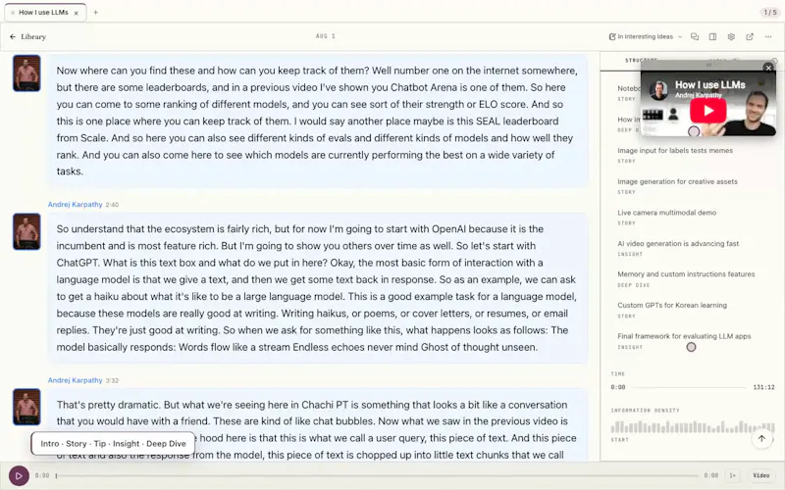Image resolution: width=785 pixels, height=490 pixels.
Task: Click the purple play button in bottom bar
Action: 19,475
